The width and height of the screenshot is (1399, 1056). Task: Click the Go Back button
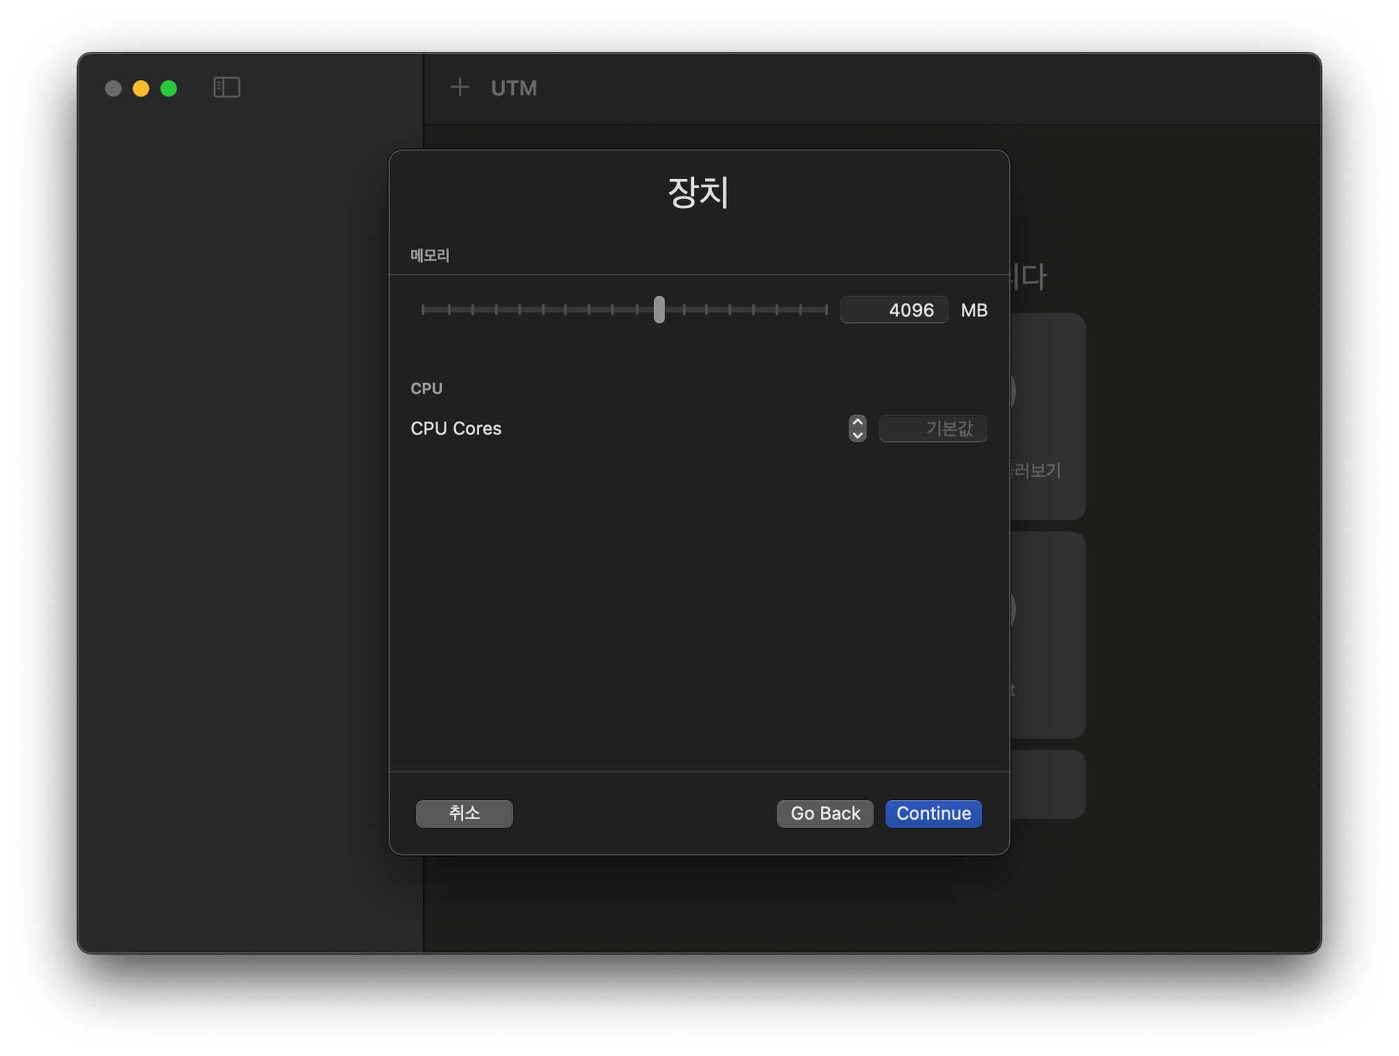tap(825, 813)
